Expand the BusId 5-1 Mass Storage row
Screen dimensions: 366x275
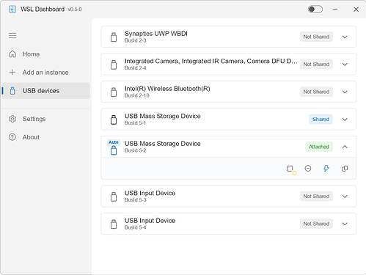click(x=345, y=120)
